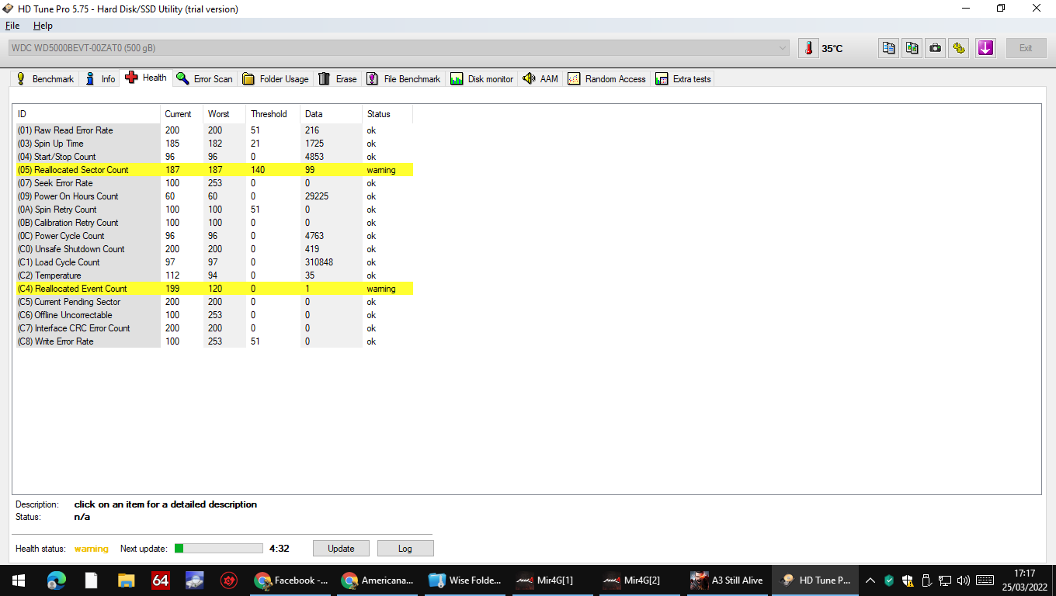Select the (0A) Spin Retry Count row
The height and width of the screenshot is (596, 1056).
coord(214,210)
